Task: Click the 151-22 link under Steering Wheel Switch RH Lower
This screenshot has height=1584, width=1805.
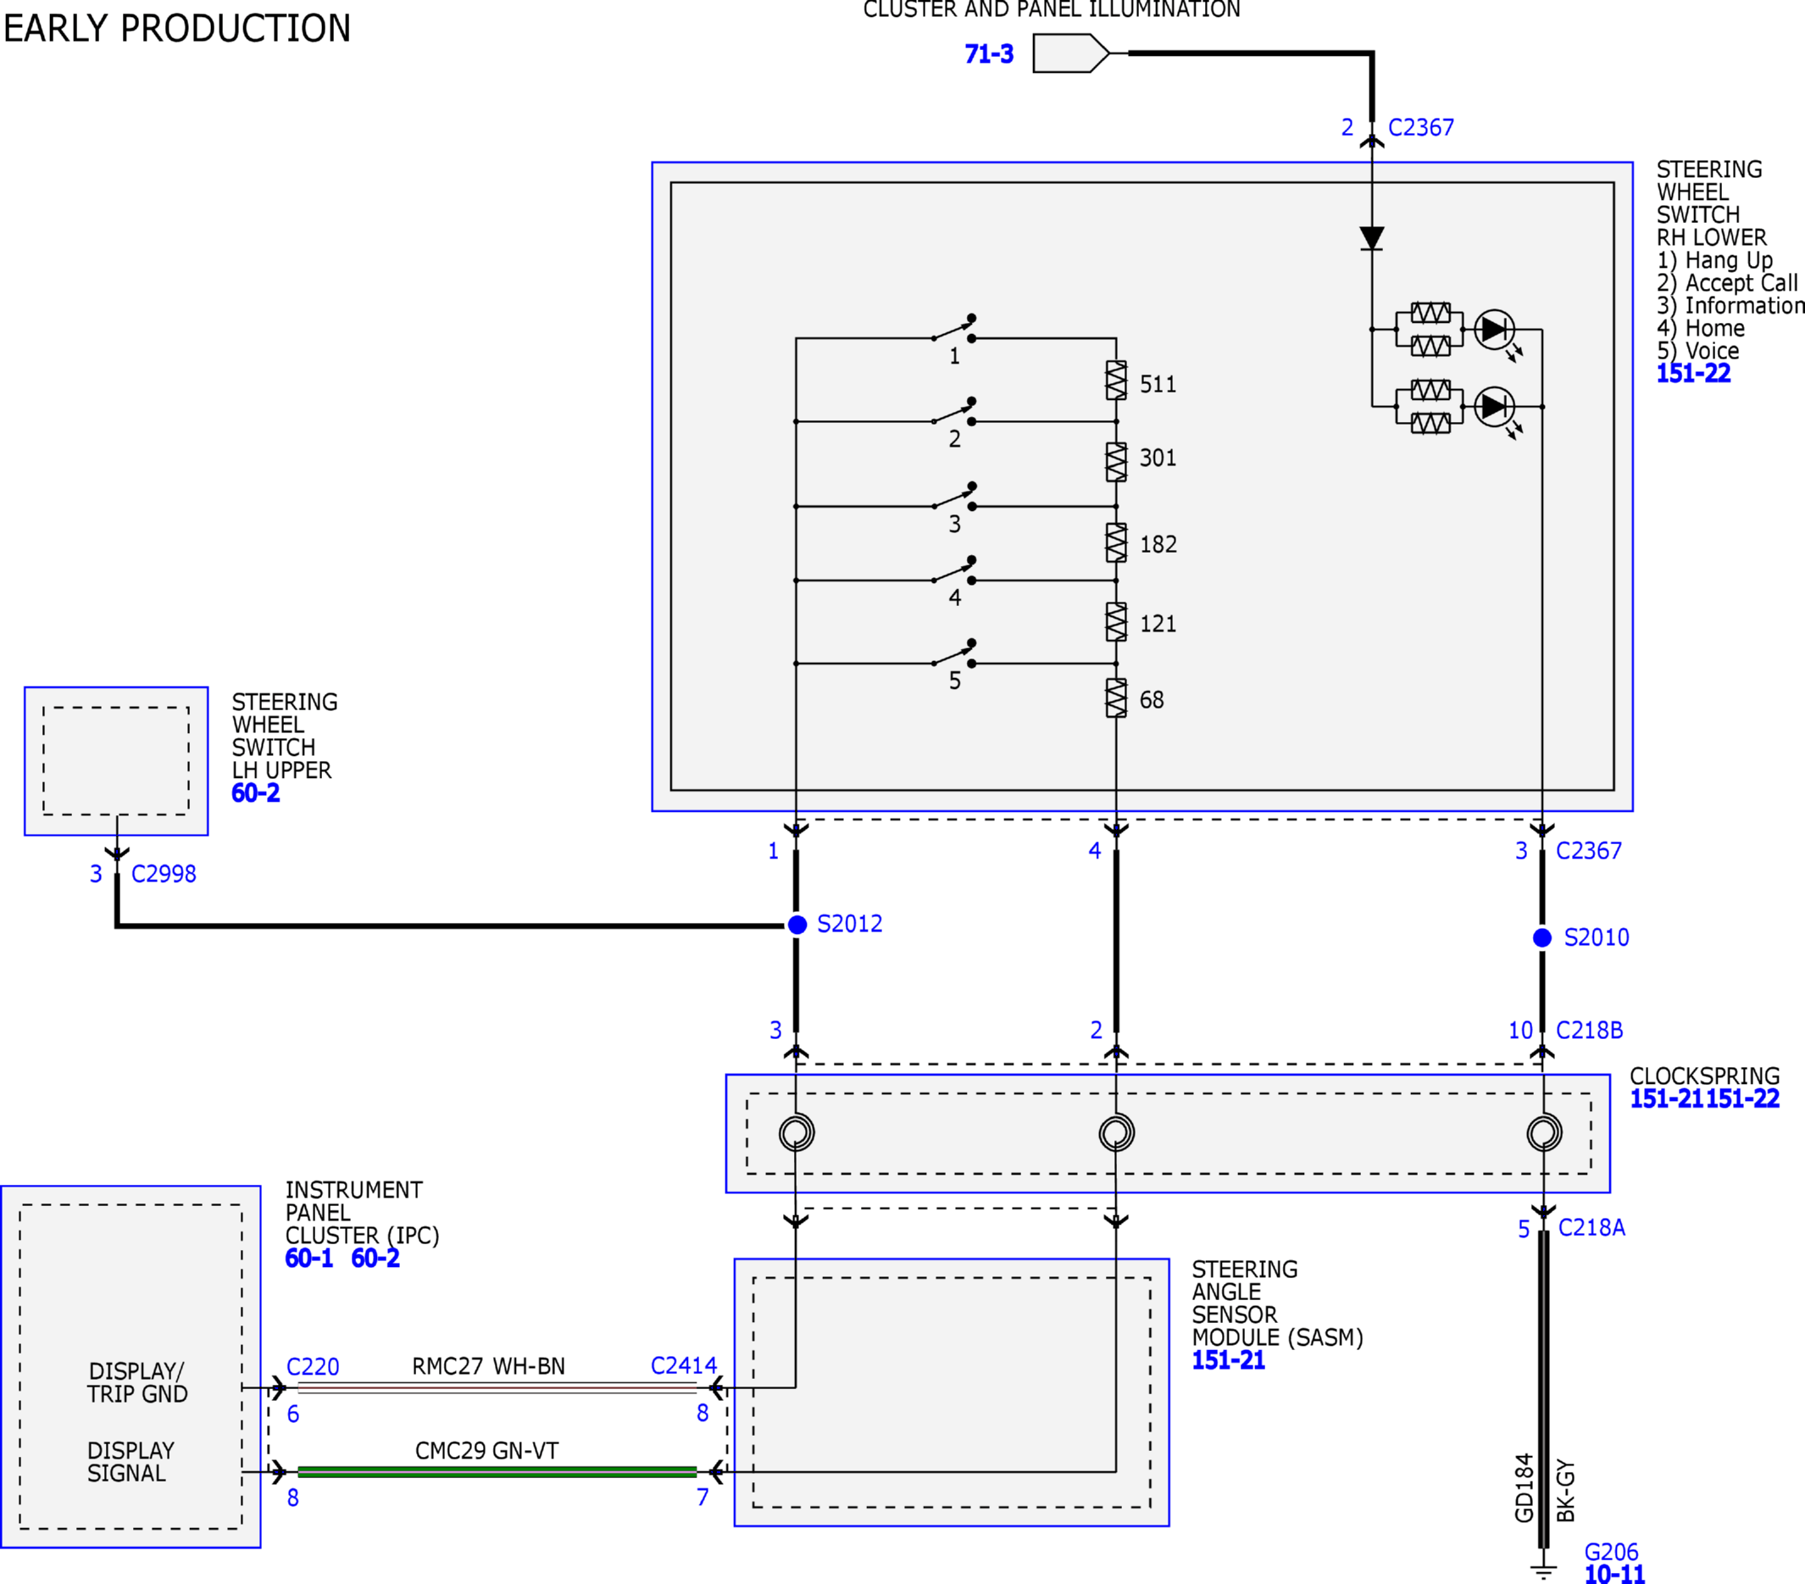Action: 1693,374
